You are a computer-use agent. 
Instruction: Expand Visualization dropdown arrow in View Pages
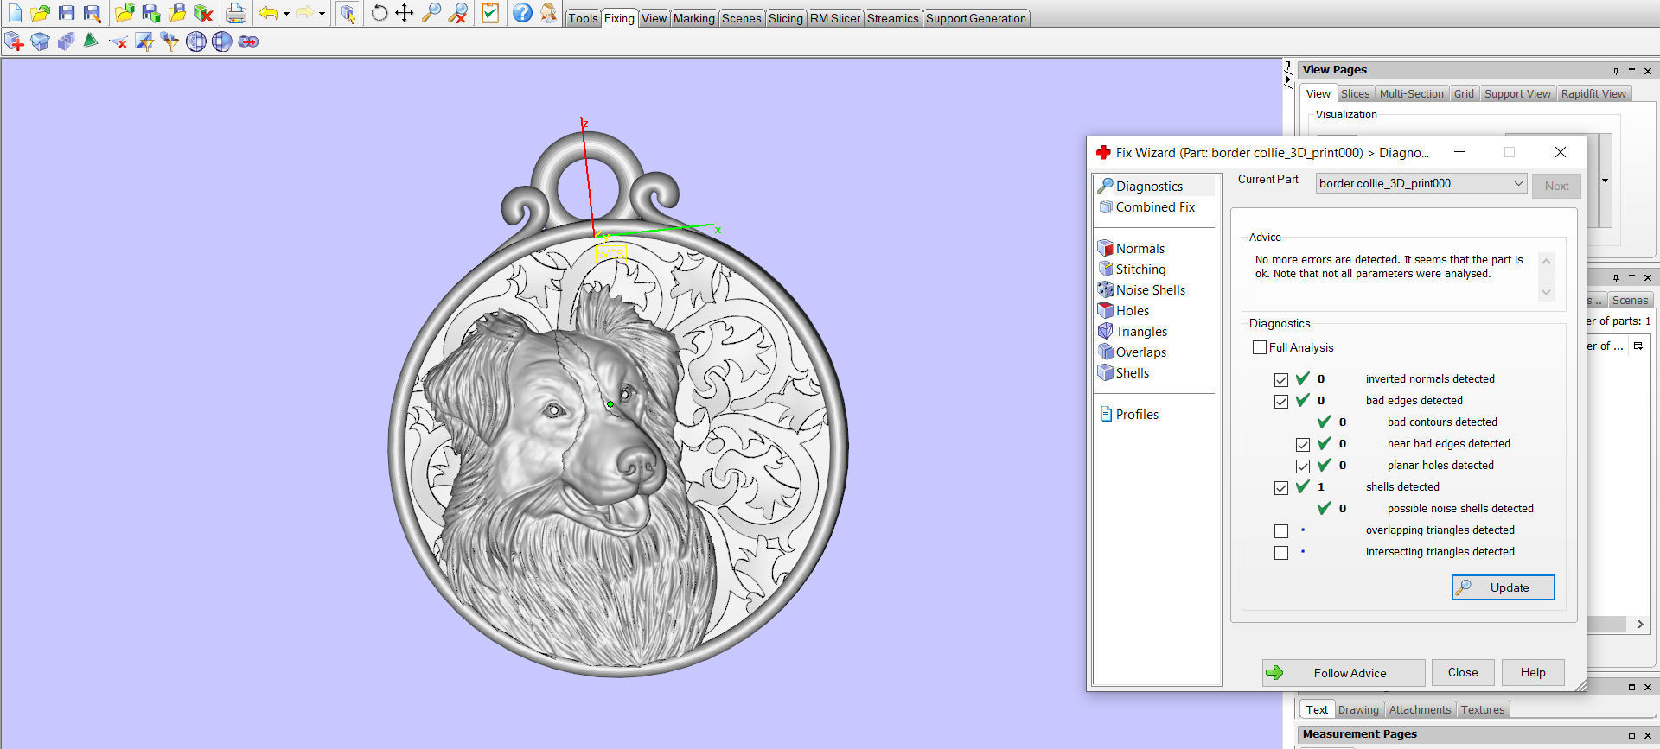(1606, 181)
